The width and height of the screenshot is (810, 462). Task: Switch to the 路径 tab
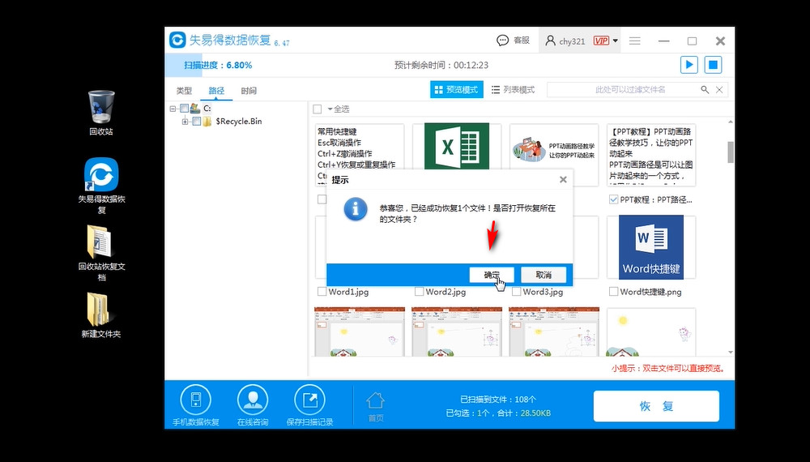point(216,91)
